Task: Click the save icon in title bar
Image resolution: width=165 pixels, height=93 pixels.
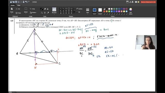Action: [16, 2]
